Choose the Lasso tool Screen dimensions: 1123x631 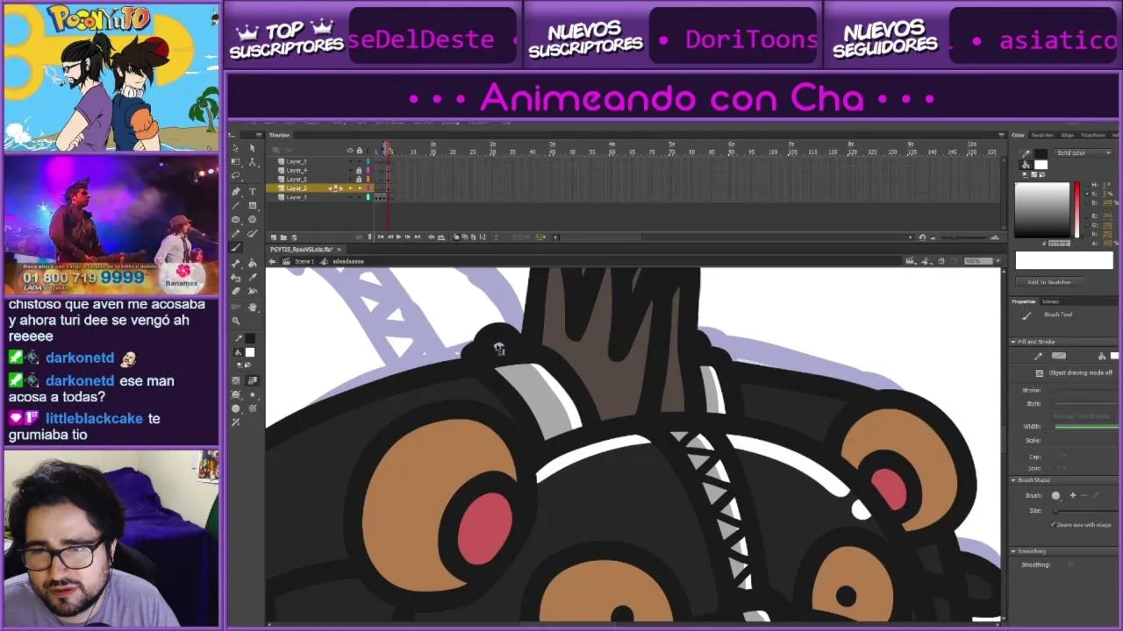235,175
